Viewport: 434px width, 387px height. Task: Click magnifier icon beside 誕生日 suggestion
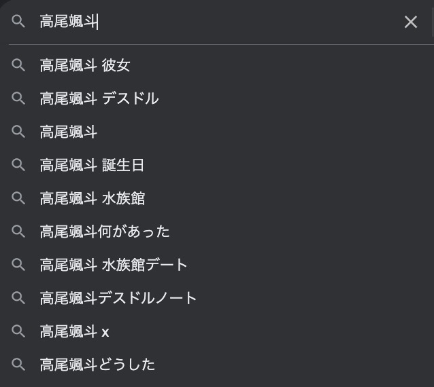click(18, 165)
